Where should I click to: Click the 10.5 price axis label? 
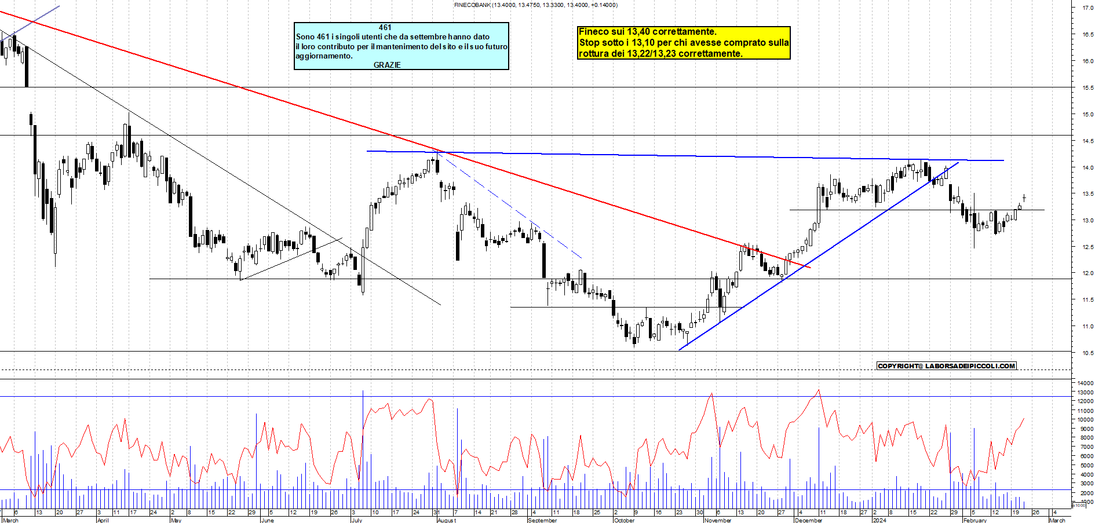pos(1087,353)
